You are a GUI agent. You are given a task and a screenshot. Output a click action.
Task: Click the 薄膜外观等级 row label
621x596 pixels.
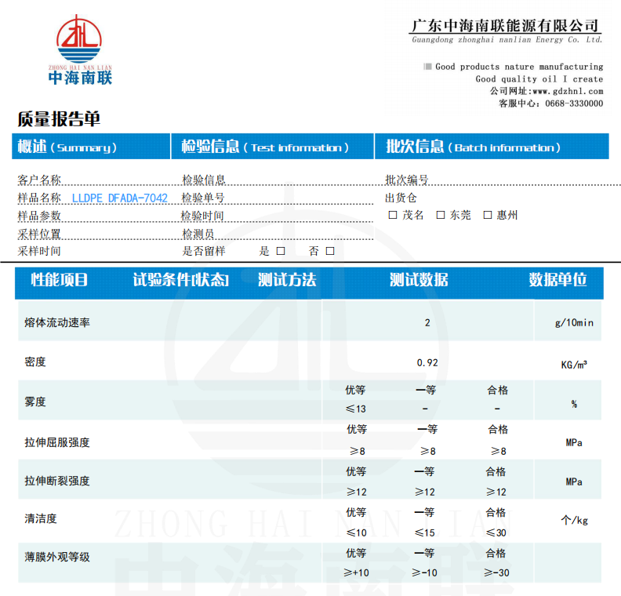click(57, 558)
